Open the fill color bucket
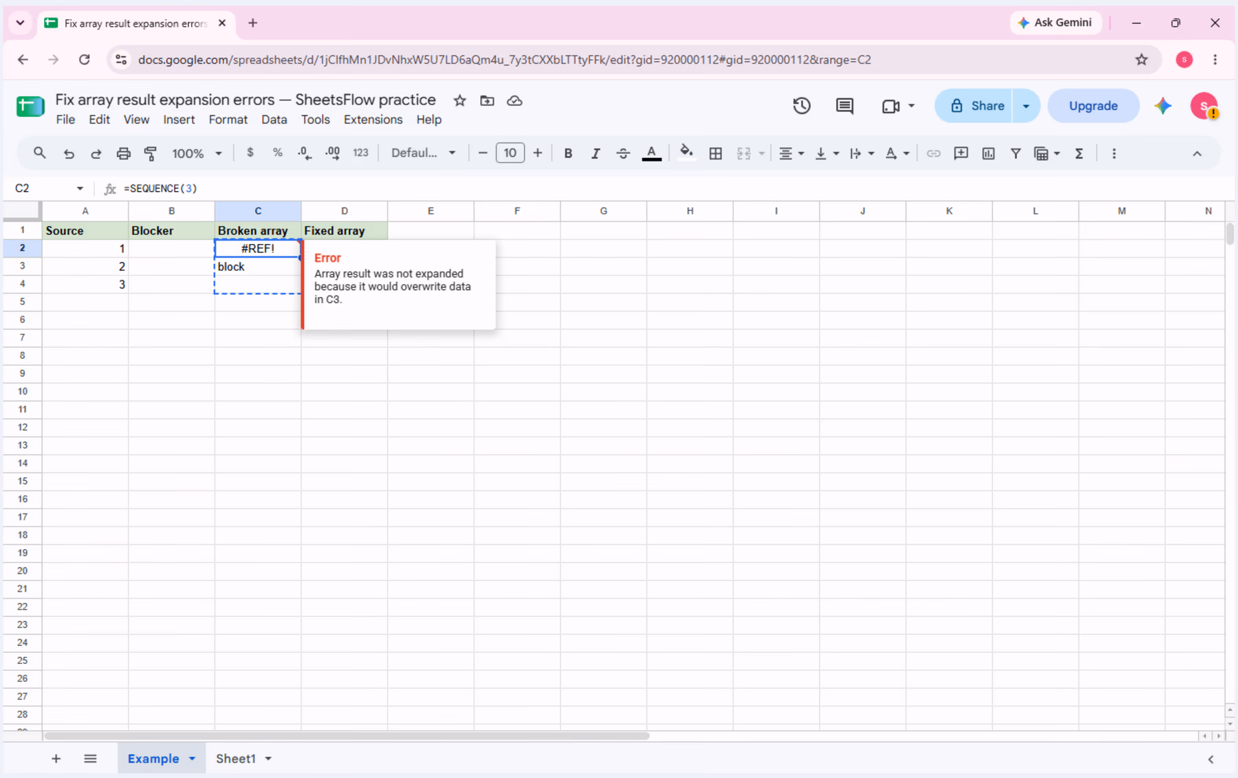The width and height of the screenshot is (1238, 778). [x=686, y=153]
